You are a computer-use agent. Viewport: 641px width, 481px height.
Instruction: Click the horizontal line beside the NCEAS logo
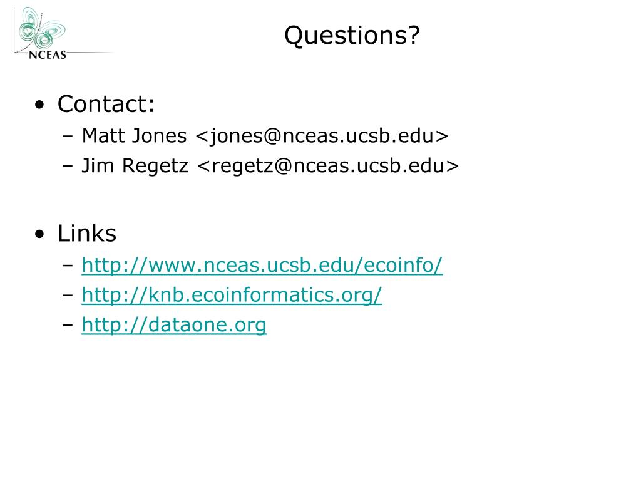point(90,53)
